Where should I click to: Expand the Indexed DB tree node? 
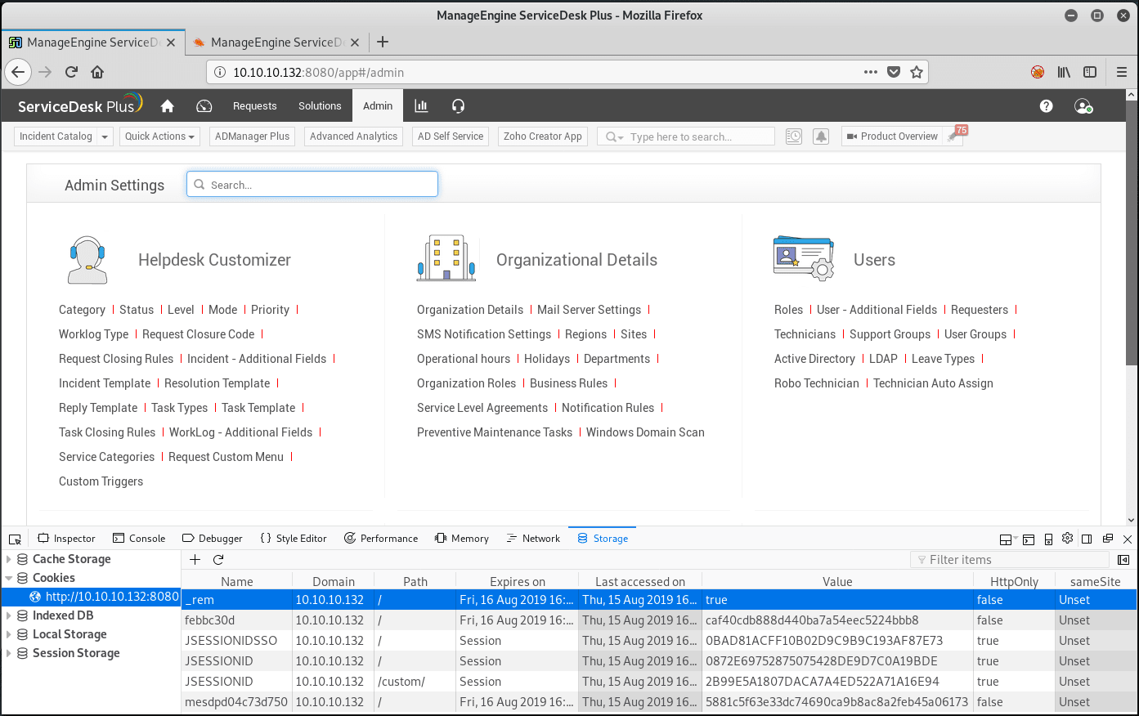pos(9,615)
